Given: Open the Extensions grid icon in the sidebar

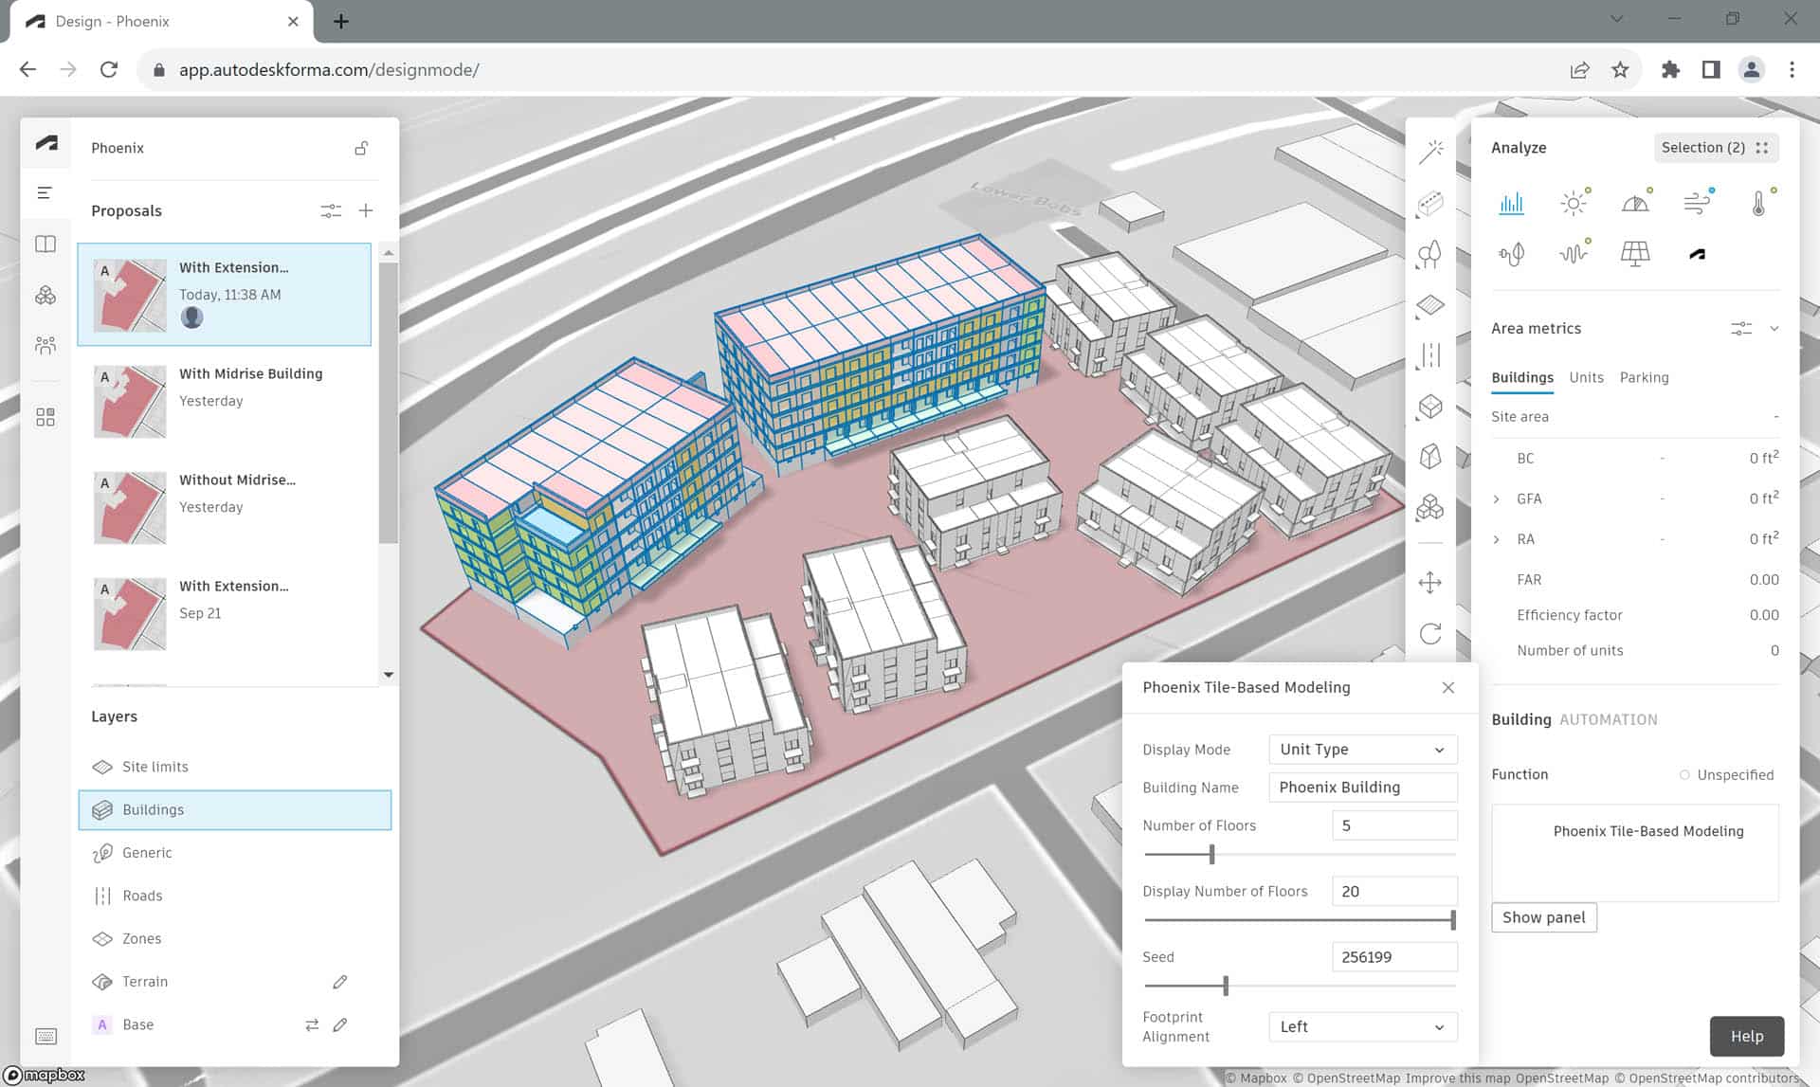Looking at the screenshot, I should 45,416.
